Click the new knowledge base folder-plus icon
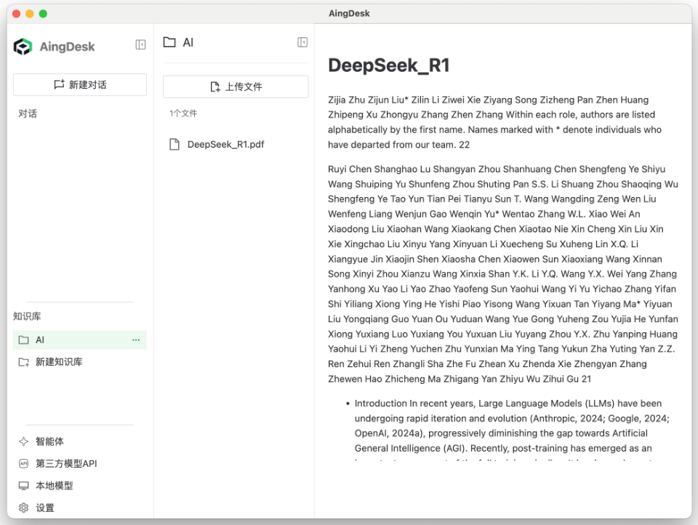The height and width of the screenshot is (525, 698). point(24,362)
